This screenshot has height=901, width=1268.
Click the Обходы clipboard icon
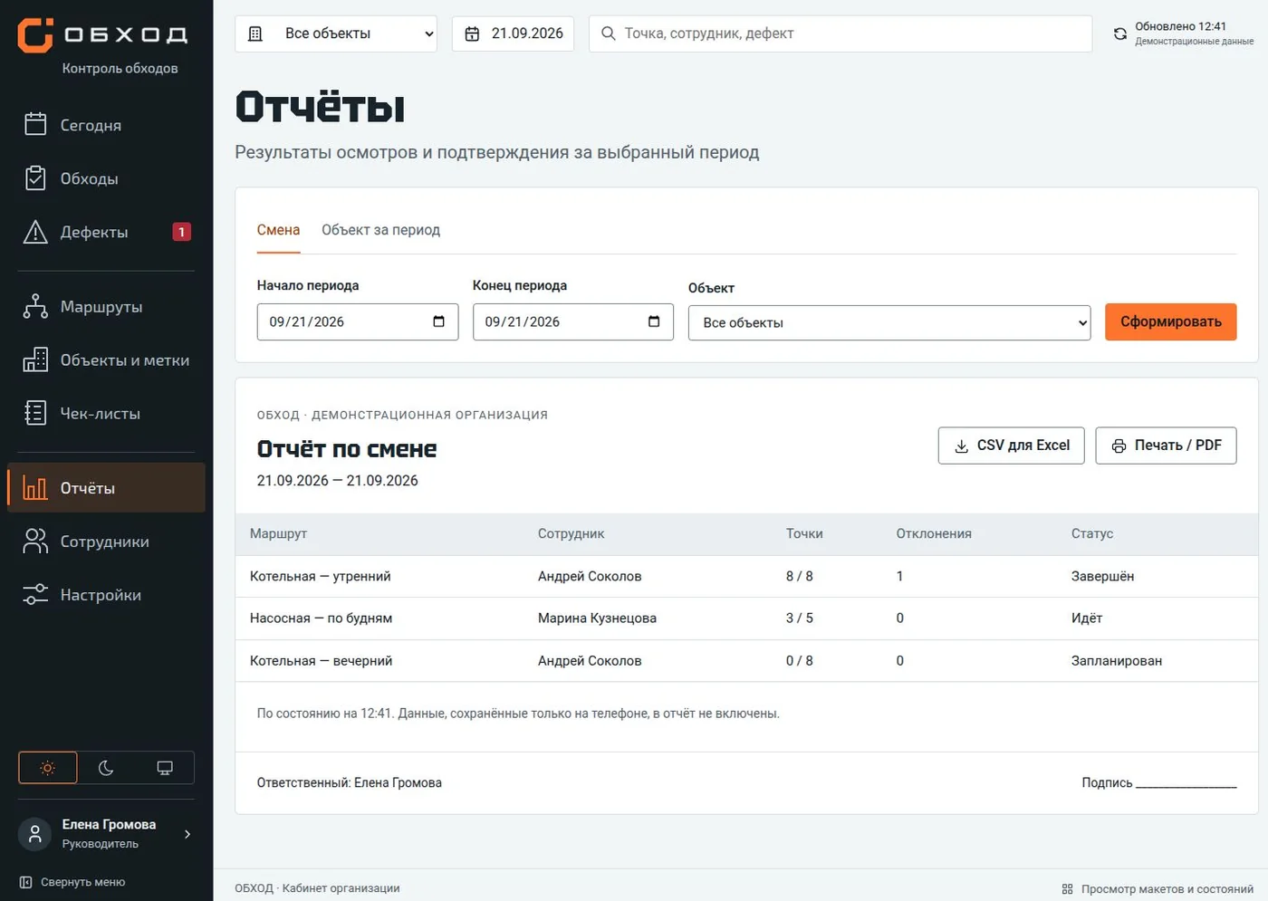click(x=35, y=177)
